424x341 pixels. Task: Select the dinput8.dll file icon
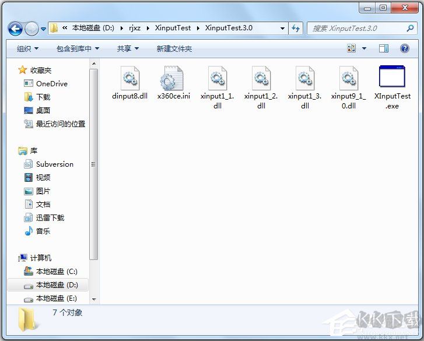click(129, 78)
